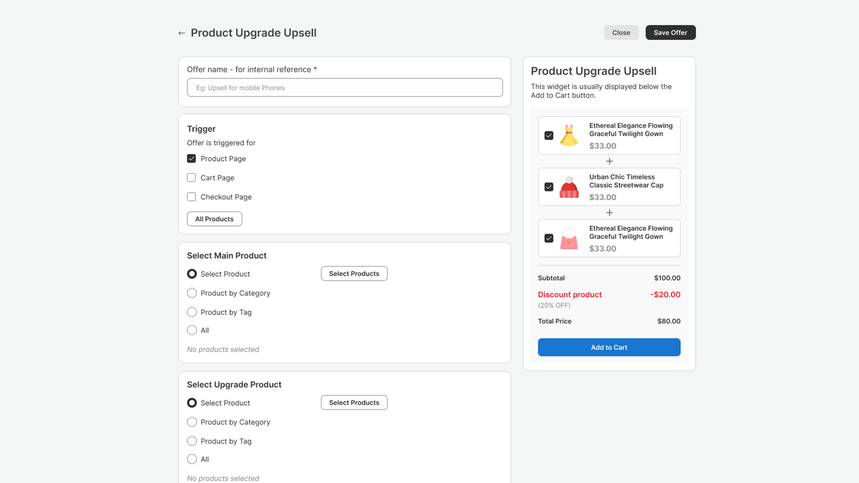Click the plus icon between gown and cap

point(609,161)
